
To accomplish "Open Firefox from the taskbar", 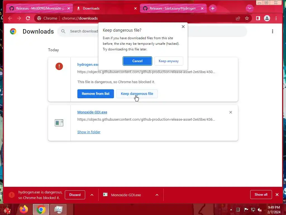I will point(24,209).
